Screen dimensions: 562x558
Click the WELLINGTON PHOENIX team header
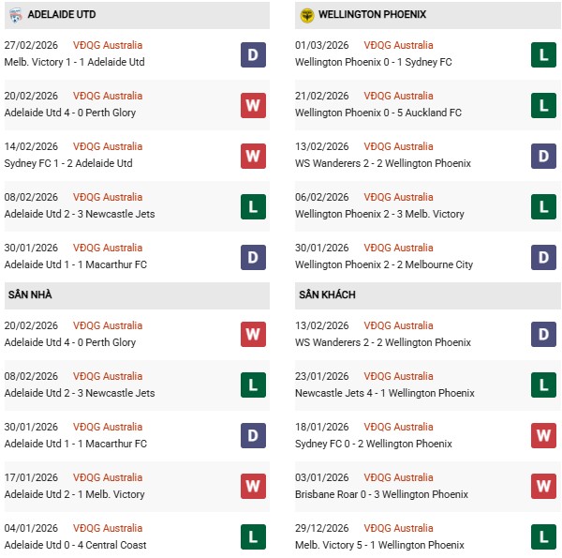pyautogui.click(x=372, y=15)
